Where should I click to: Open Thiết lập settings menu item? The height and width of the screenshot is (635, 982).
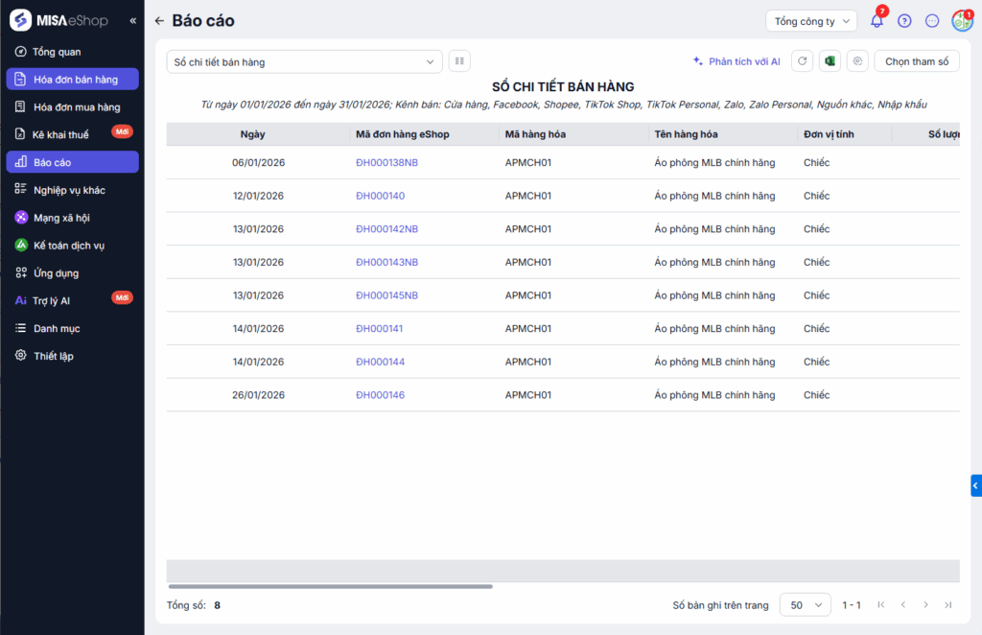click(54, 356)
